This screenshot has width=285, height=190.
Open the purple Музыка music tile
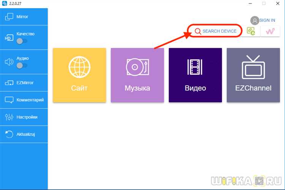click(x=137, y=75)
